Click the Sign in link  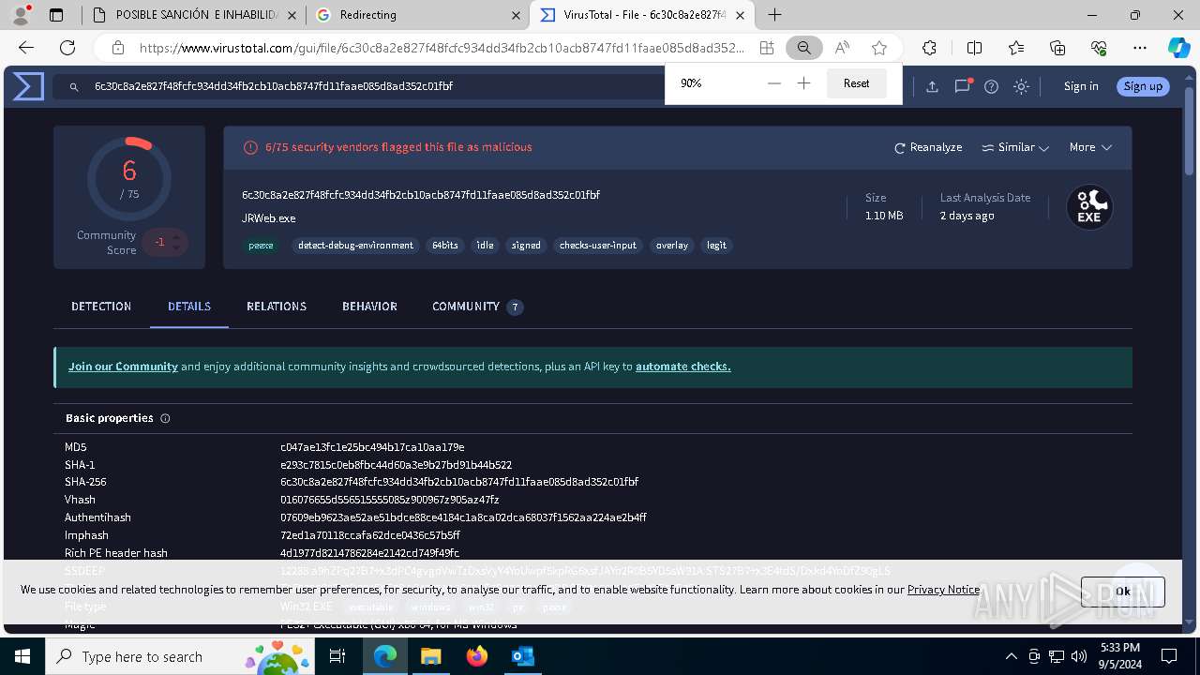pyautogui.click(x=1081, y=86)
